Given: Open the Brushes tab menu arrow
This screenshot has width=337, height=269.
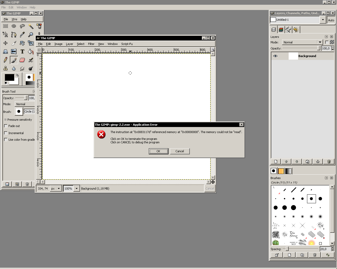Looking at the screenshot, I should point(326,178).
